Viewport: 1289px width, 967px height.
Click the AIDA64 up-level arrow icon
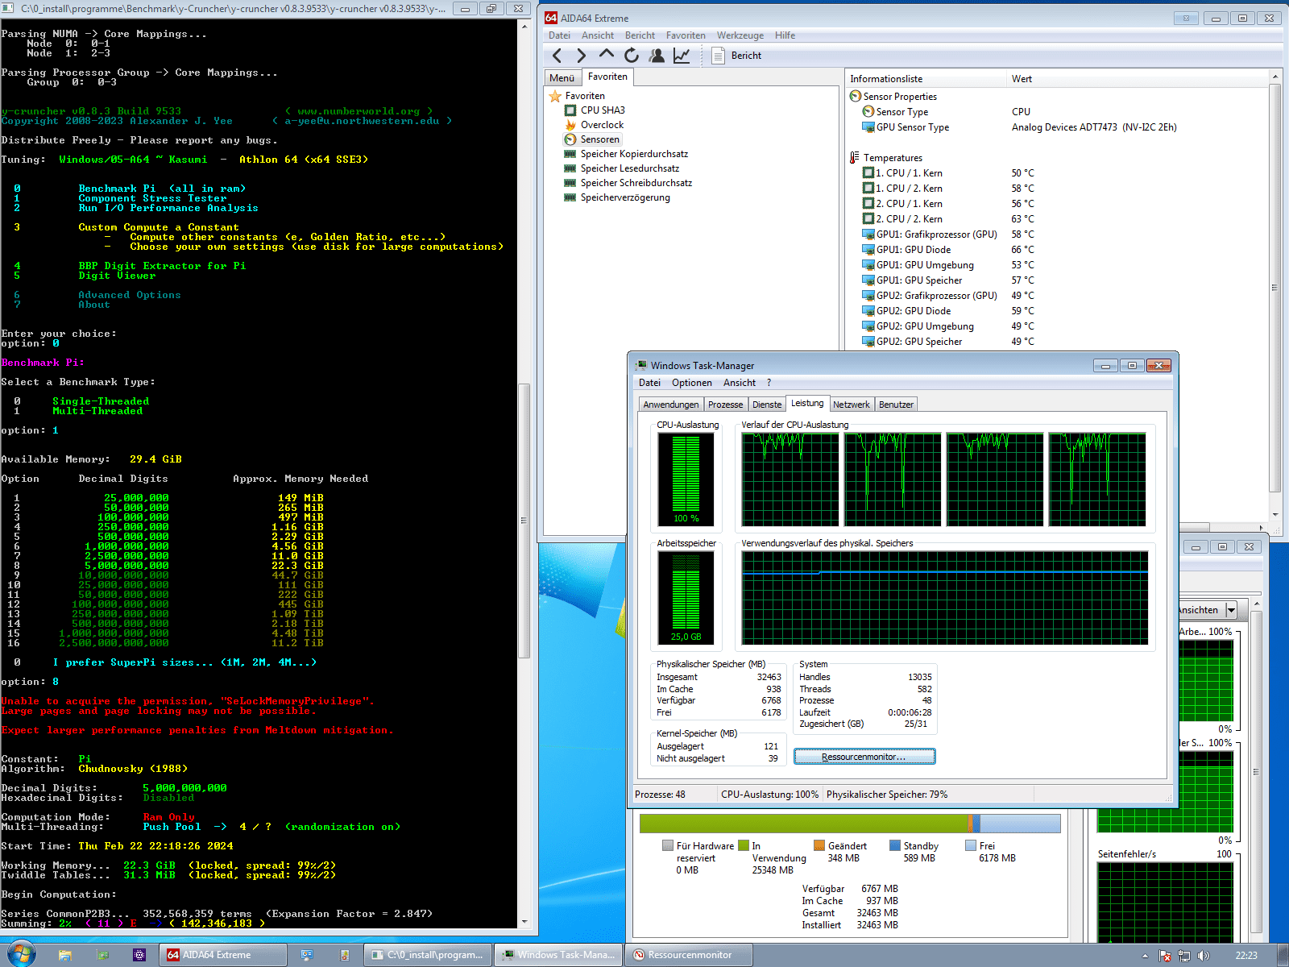pos(607,55)
